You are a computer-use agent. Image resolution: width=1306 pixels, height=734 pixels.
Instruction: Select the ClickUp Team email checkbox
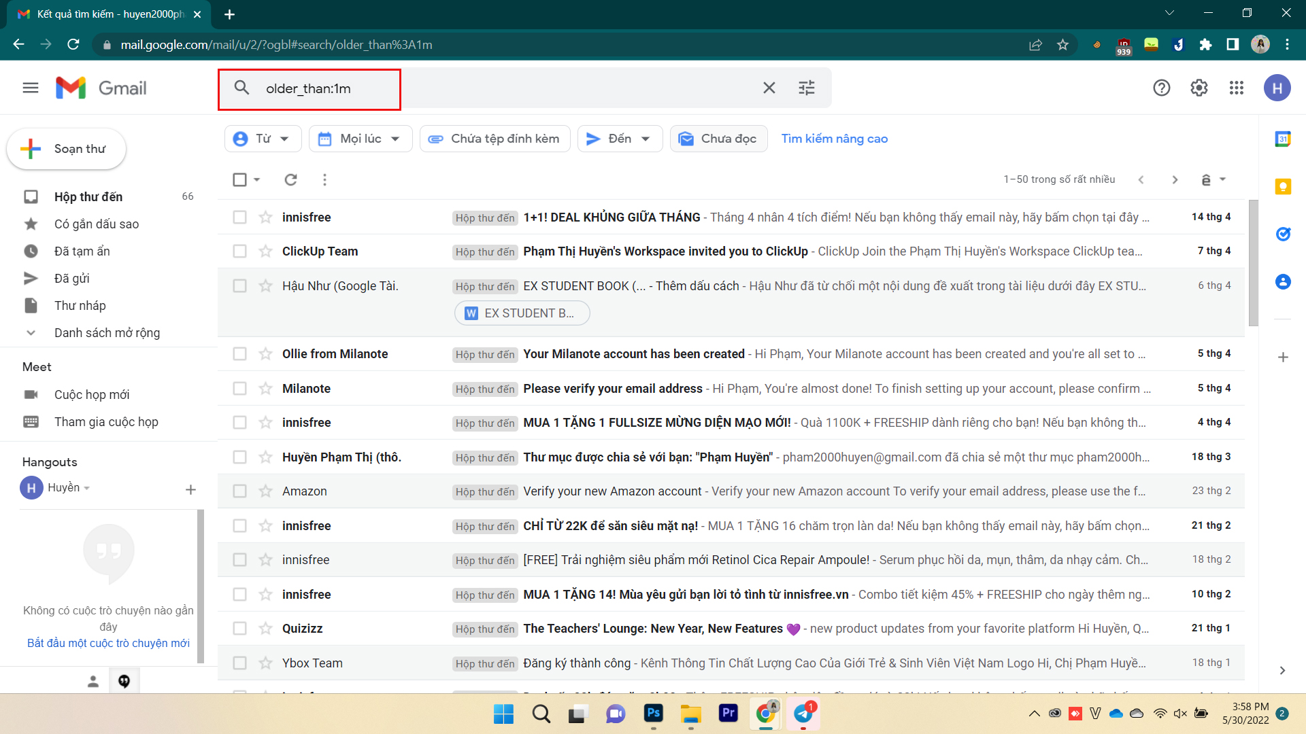tap(239, 251)
